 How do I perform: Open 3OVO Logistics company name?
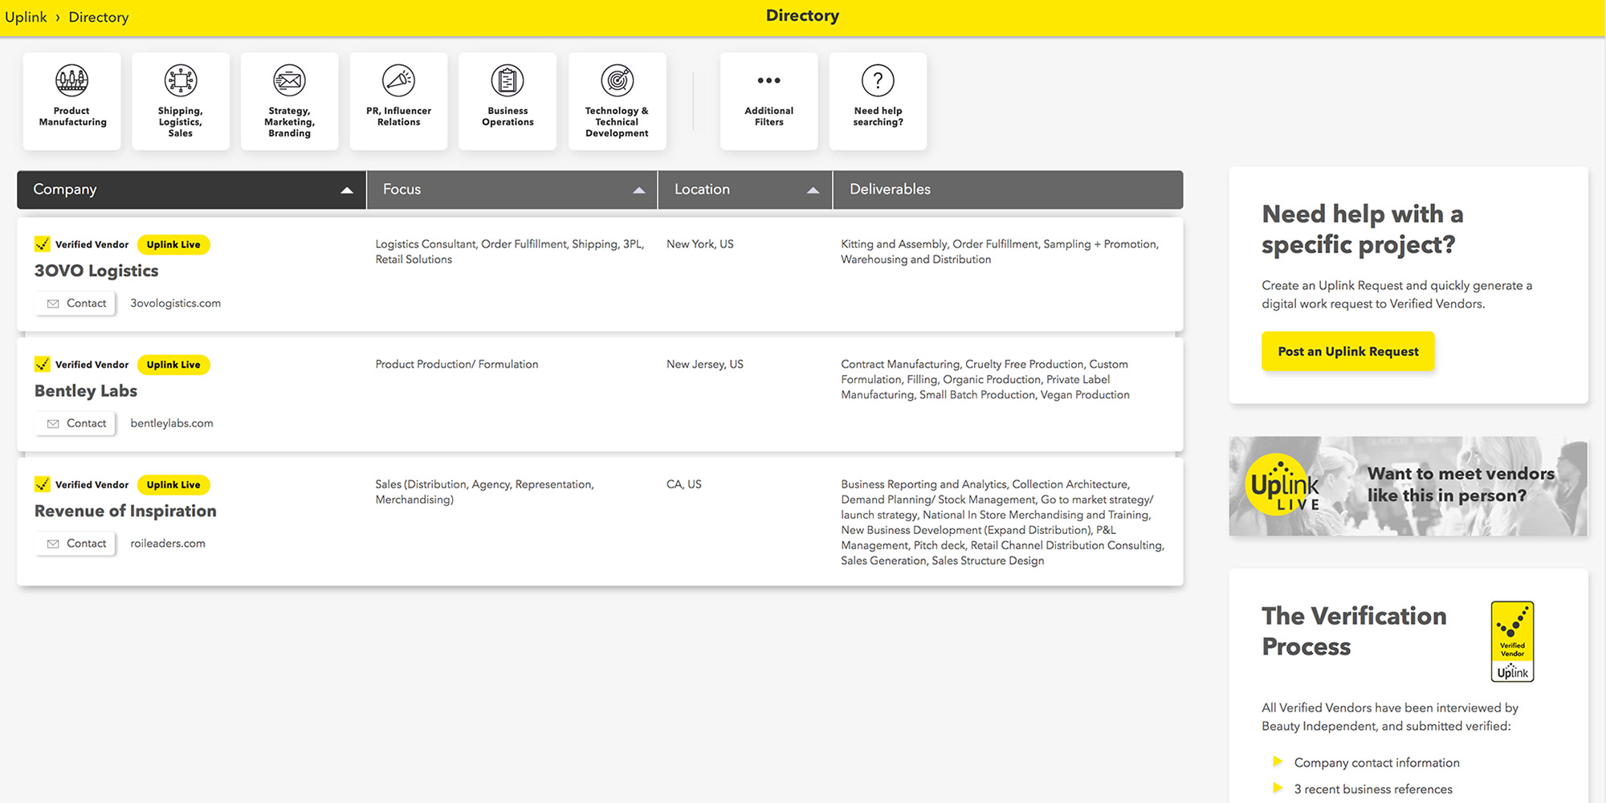[96, 271]
